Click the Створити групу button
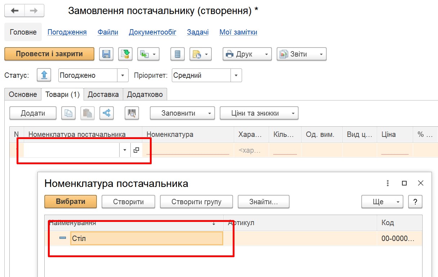The image size is (438, 277). pos(196,202)
